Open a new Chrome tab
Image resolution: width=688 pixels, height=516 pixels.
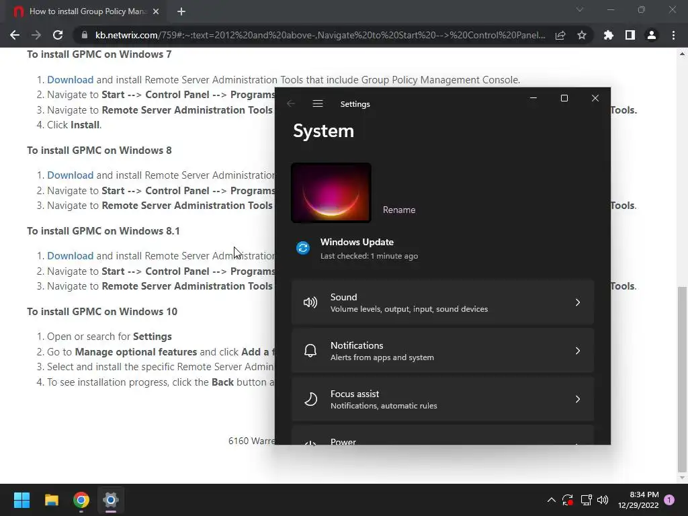181,11
